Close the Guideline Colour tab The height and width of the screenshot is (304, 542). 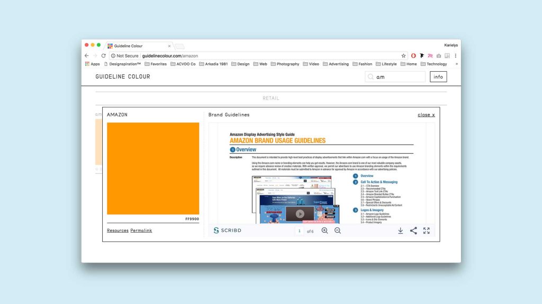[x=169, y=46]
